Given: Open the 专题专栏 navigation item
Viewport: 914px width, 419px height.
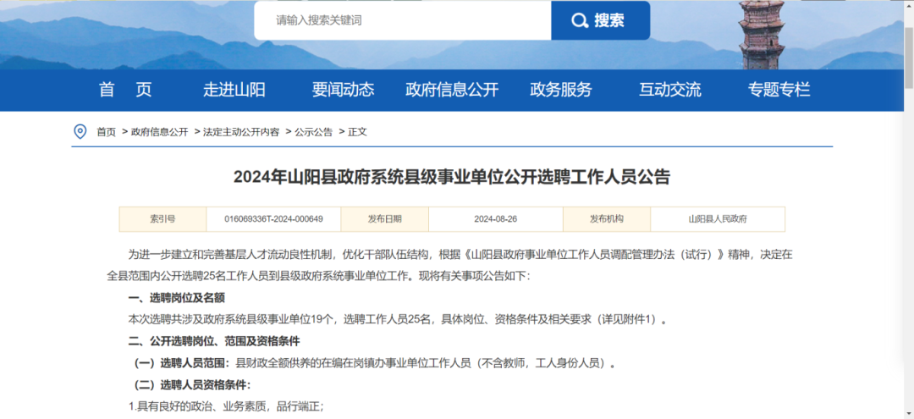Looking at the screenshot, I should pyautogui.click(x=779, y=90).
